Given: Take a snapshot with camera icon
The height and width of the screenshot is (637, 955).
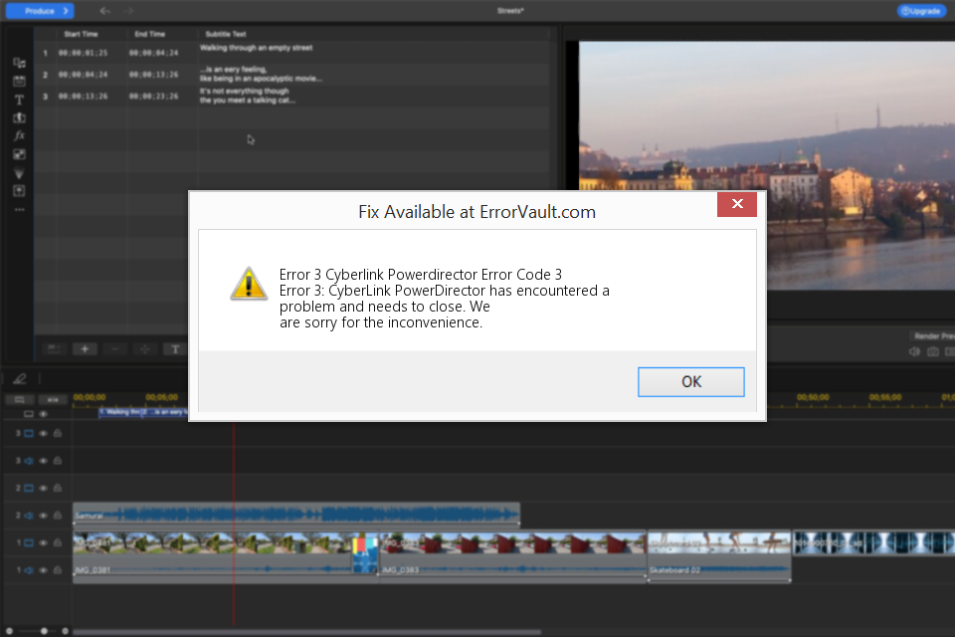Looking at the screenshot, I should [x=932, y=351].
